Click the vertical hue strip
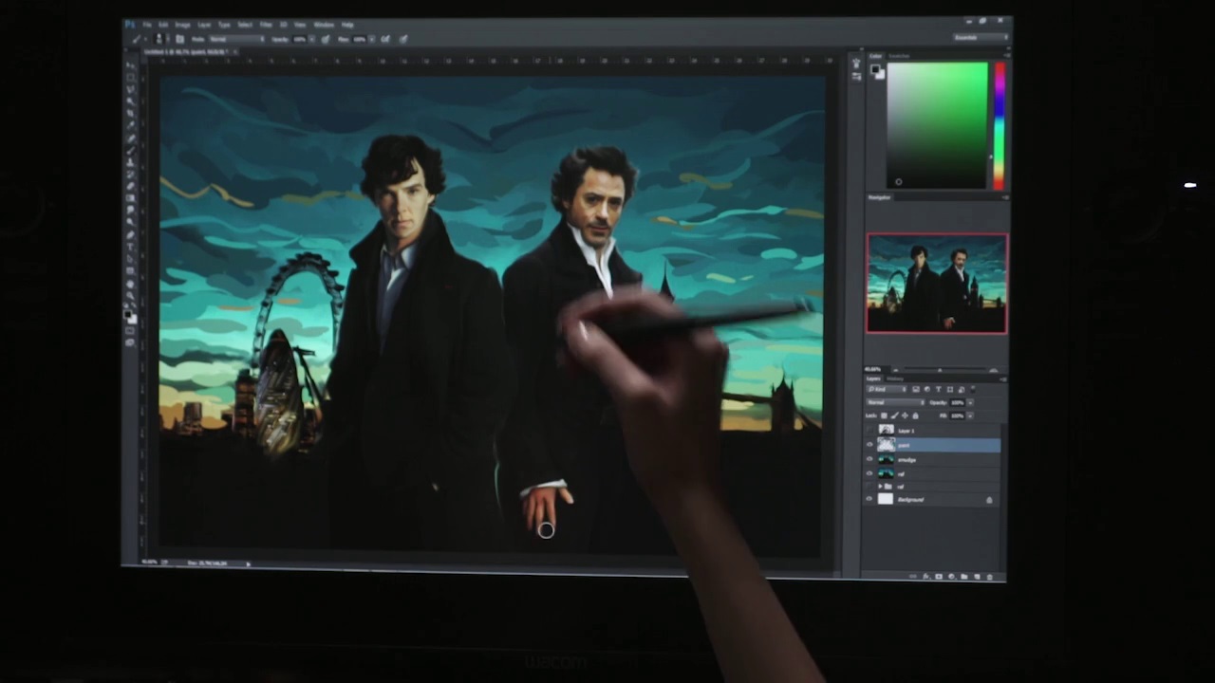1215x683 pixels. (999, 125)
